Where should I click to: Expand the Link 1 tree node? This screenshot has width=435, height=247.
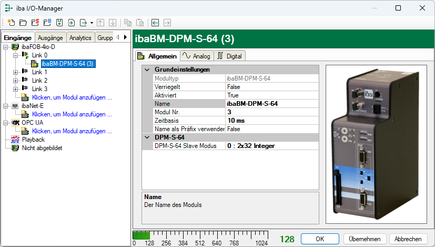(15, 72)
